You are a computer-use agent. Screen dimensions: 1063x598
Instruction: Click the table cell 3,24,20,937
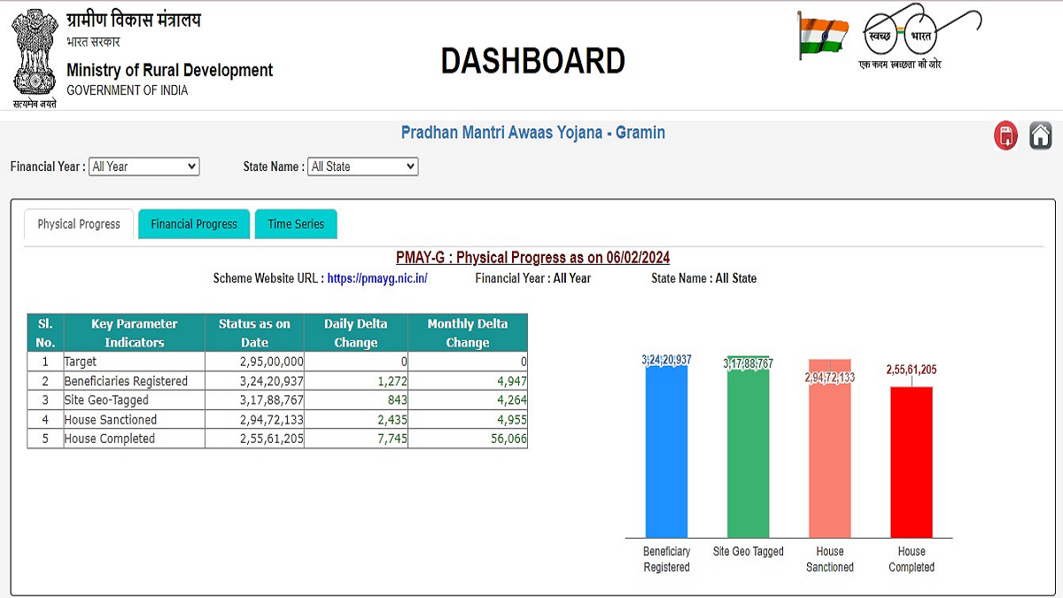coord(271,381)
